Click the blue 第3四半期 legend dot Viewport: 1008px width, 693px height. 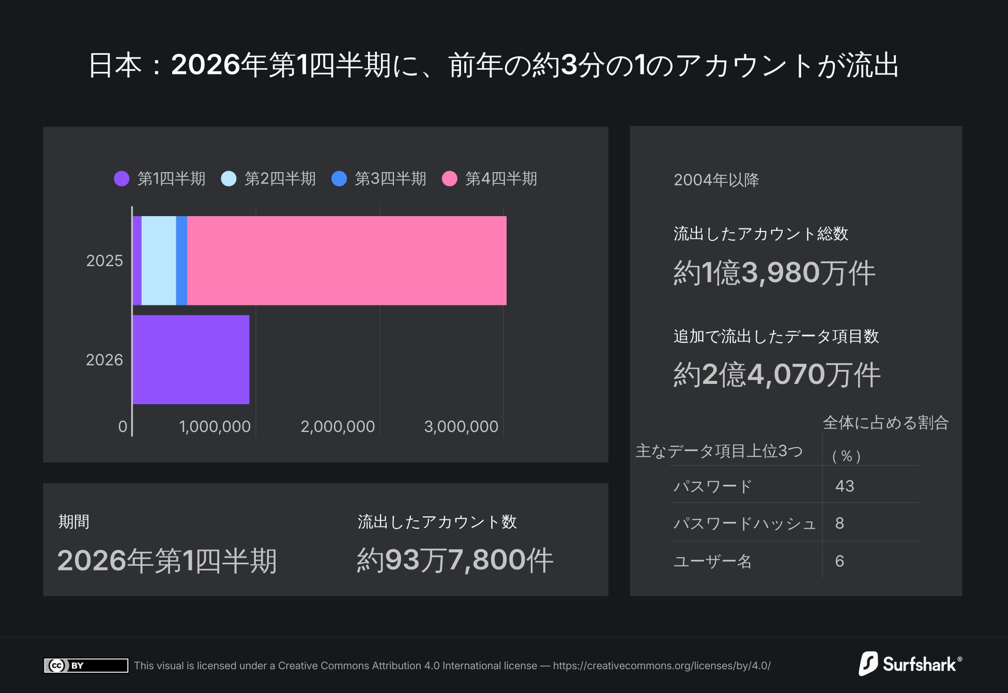[x=339, y=179]
